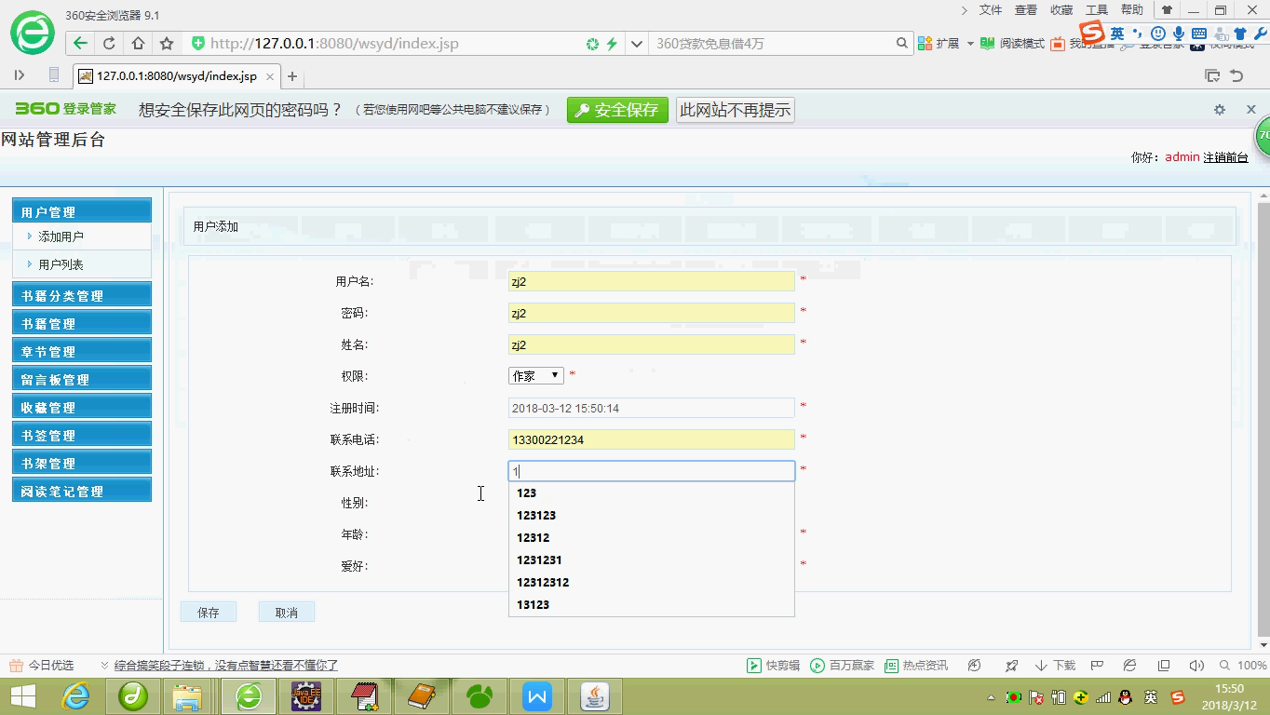
Task: Click the restore closed tab undo icon
Action: pos(1236,75)
